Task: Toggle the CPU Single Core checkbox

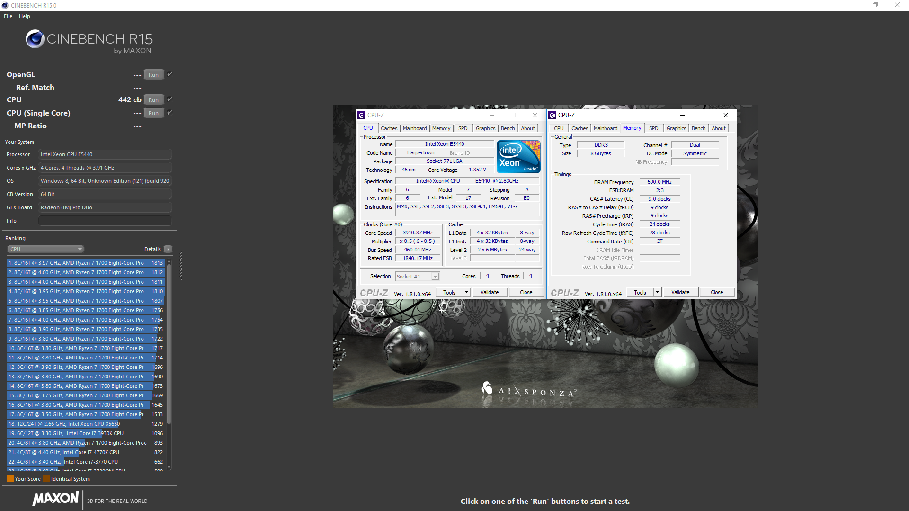Action: tap(169, 113)
